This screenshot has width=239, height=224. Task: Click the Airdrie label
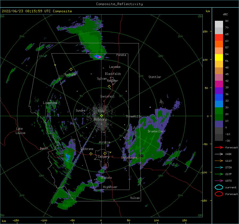[x=105, y=142]
